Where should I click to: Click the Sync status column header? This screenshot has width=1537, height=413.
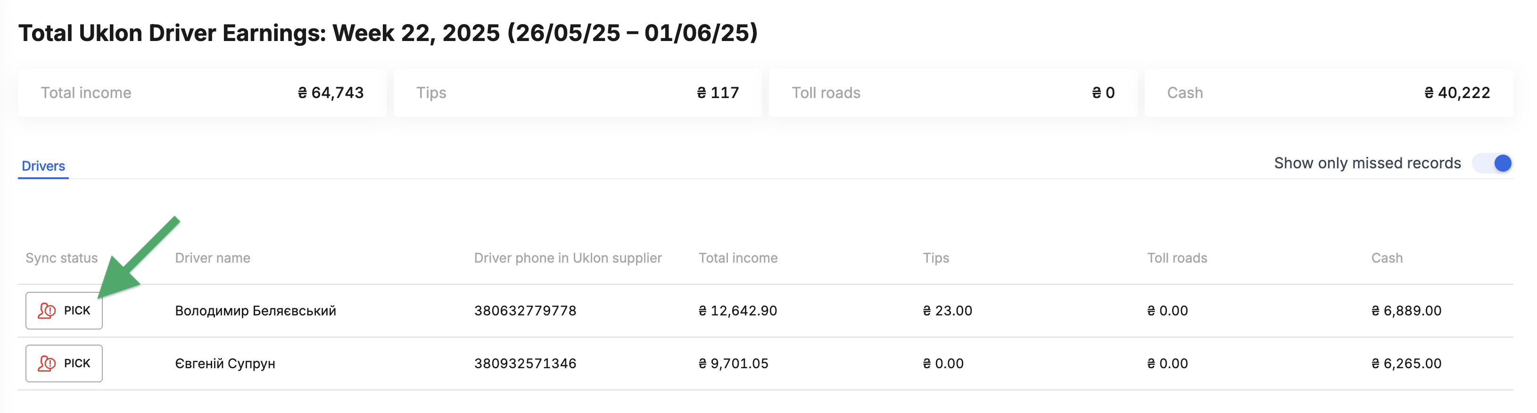coord(61,258)
